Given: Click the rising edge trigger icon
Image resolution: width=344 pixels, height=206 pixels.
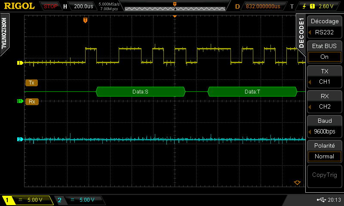Looking at the screenshot, I should 304,6.
